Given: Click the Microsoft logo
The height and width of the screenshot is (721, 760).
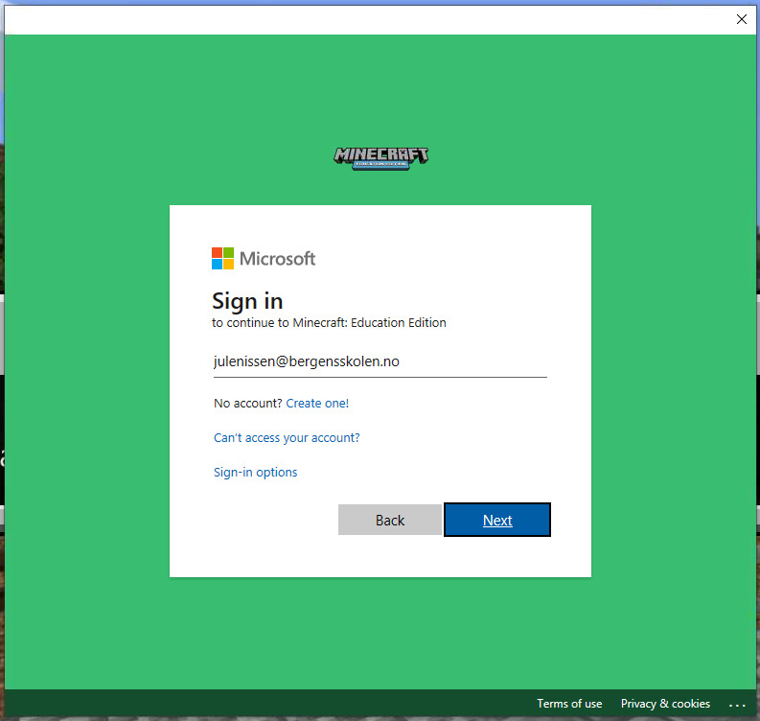Looking at the screenshot, I should [264, 259].
